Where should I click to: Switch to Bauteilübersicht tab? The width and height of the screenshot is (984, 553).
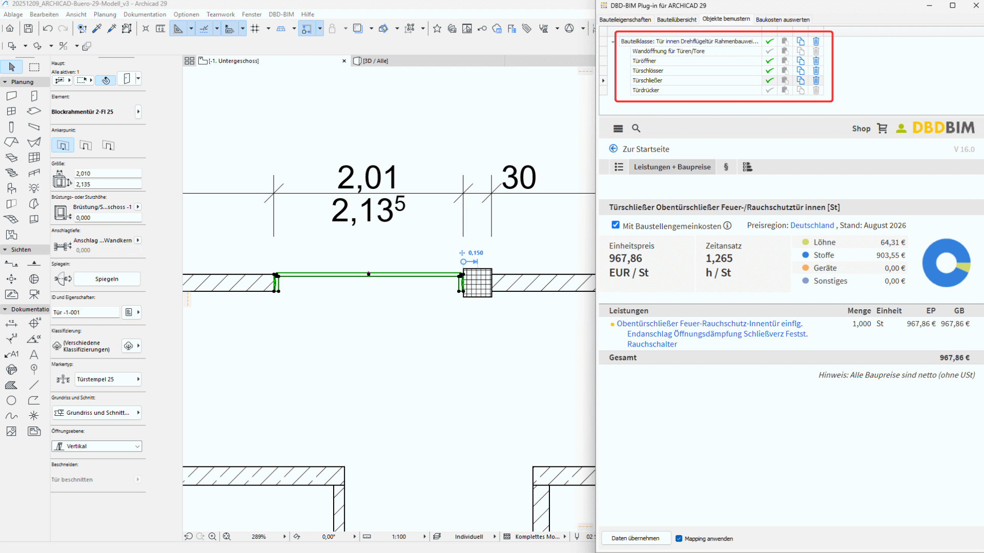[676, 19]
